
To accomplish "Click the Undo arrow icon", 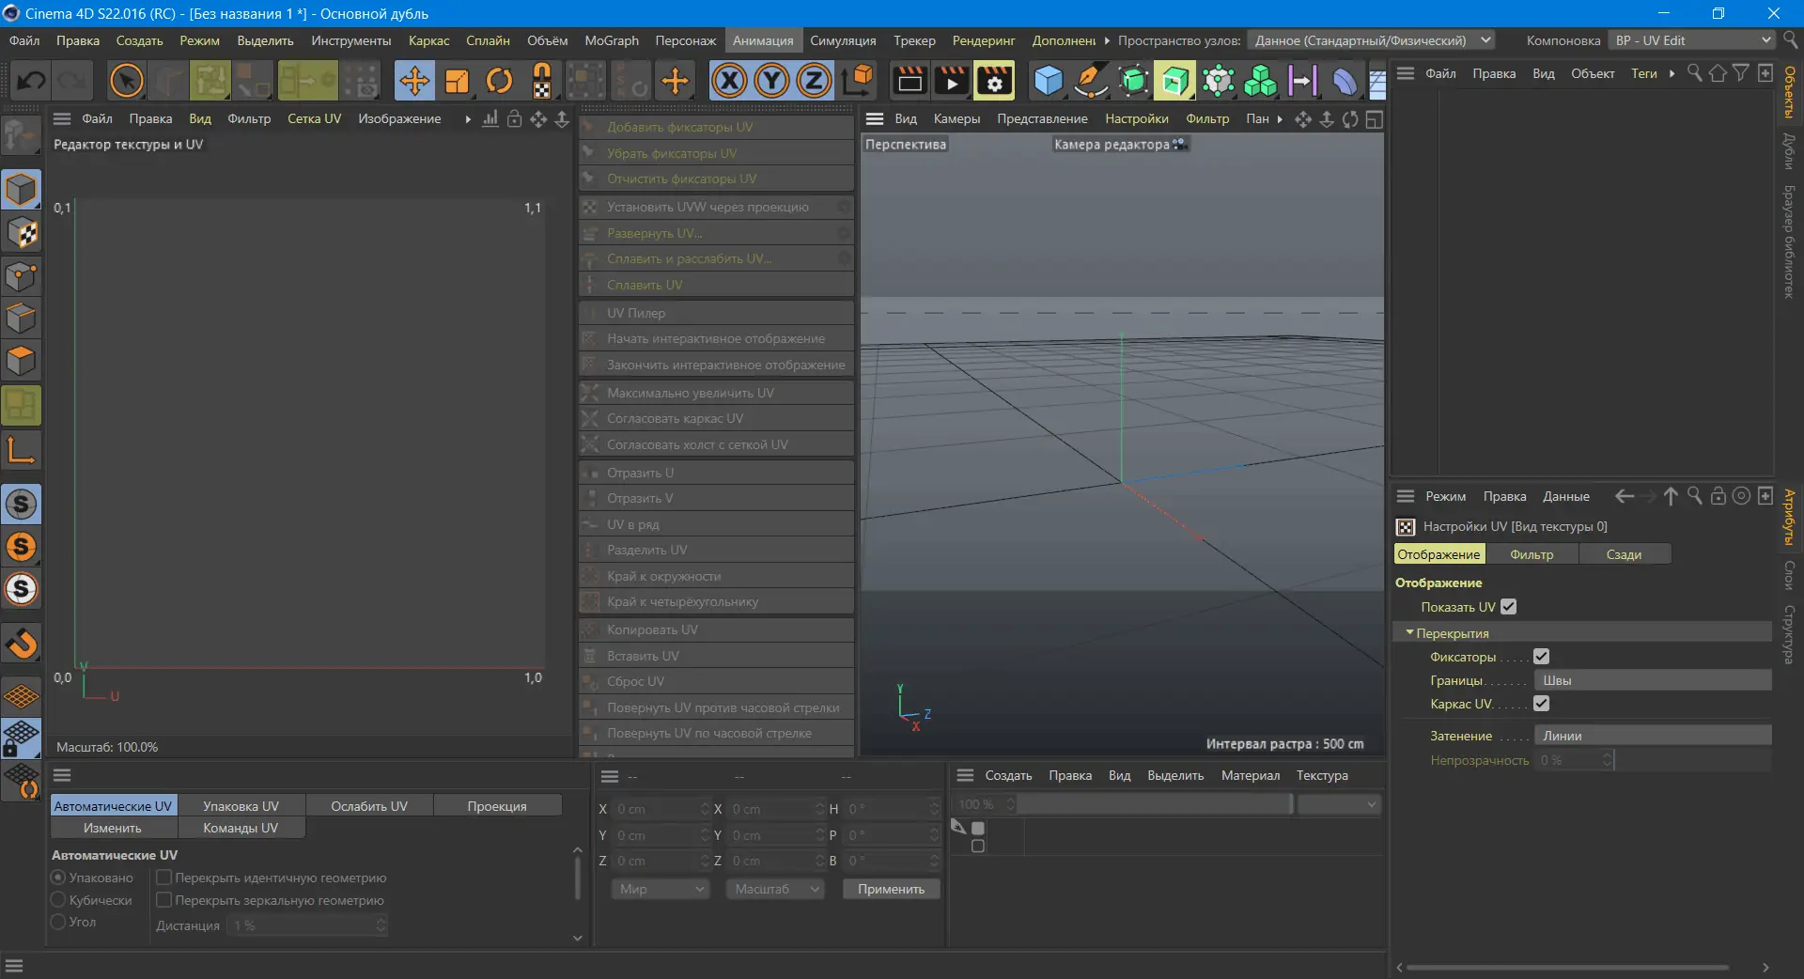I will [31, 81].
